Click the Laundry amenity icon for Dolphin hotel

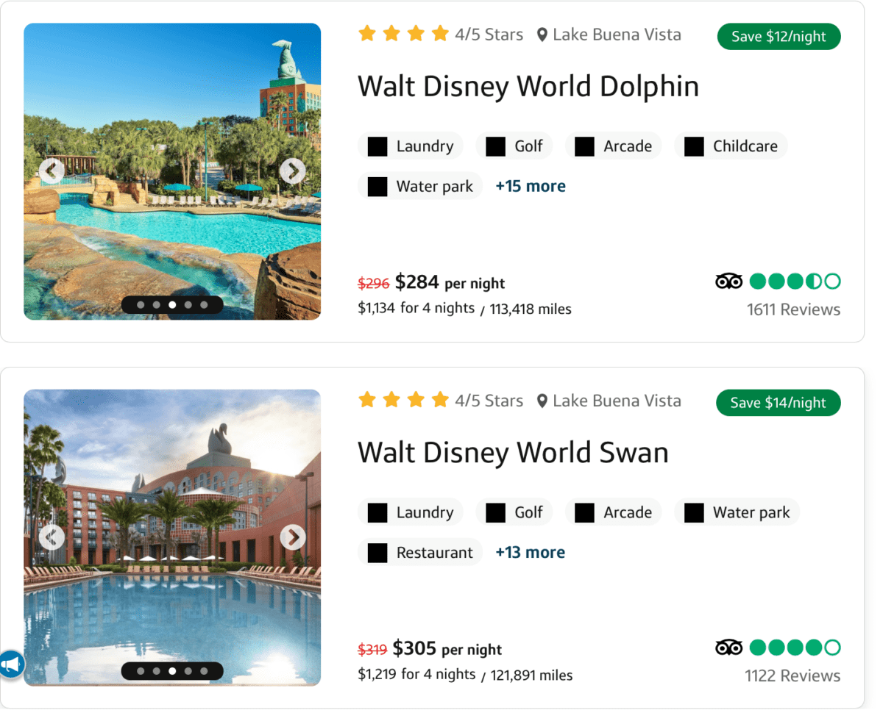point(377,146)
